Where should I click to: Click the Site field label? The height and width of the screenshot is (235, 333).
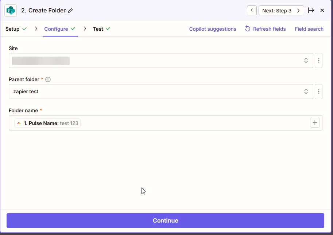point(13,48)
